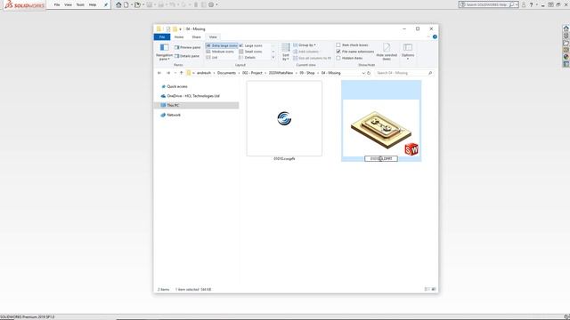Switch to the Explorer Share tab
The height and width of the screenshot is (320, 570).
coord(196,37)
